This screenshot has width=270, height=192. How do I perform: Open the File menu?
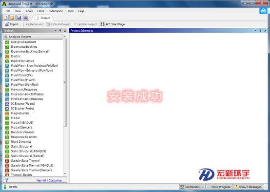click(8, 11)
